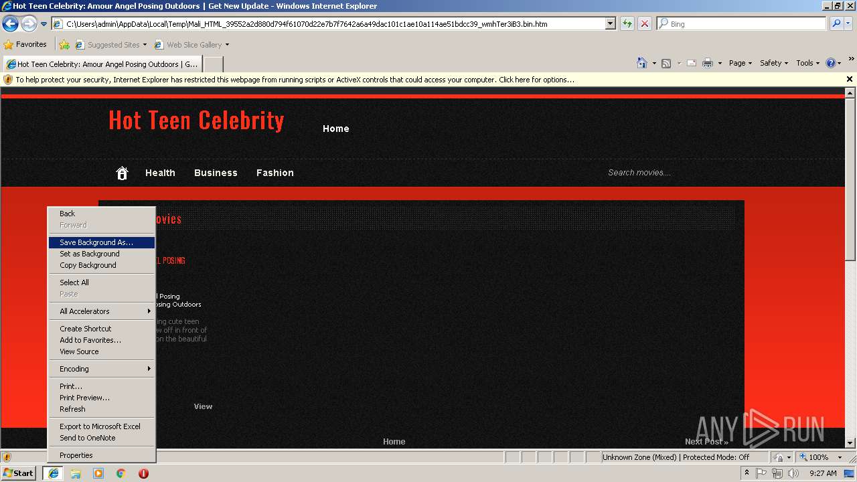This screenshot has width=857, height=482.
Task: Open the Safety menu dropdown
Action: pos(775,63)
